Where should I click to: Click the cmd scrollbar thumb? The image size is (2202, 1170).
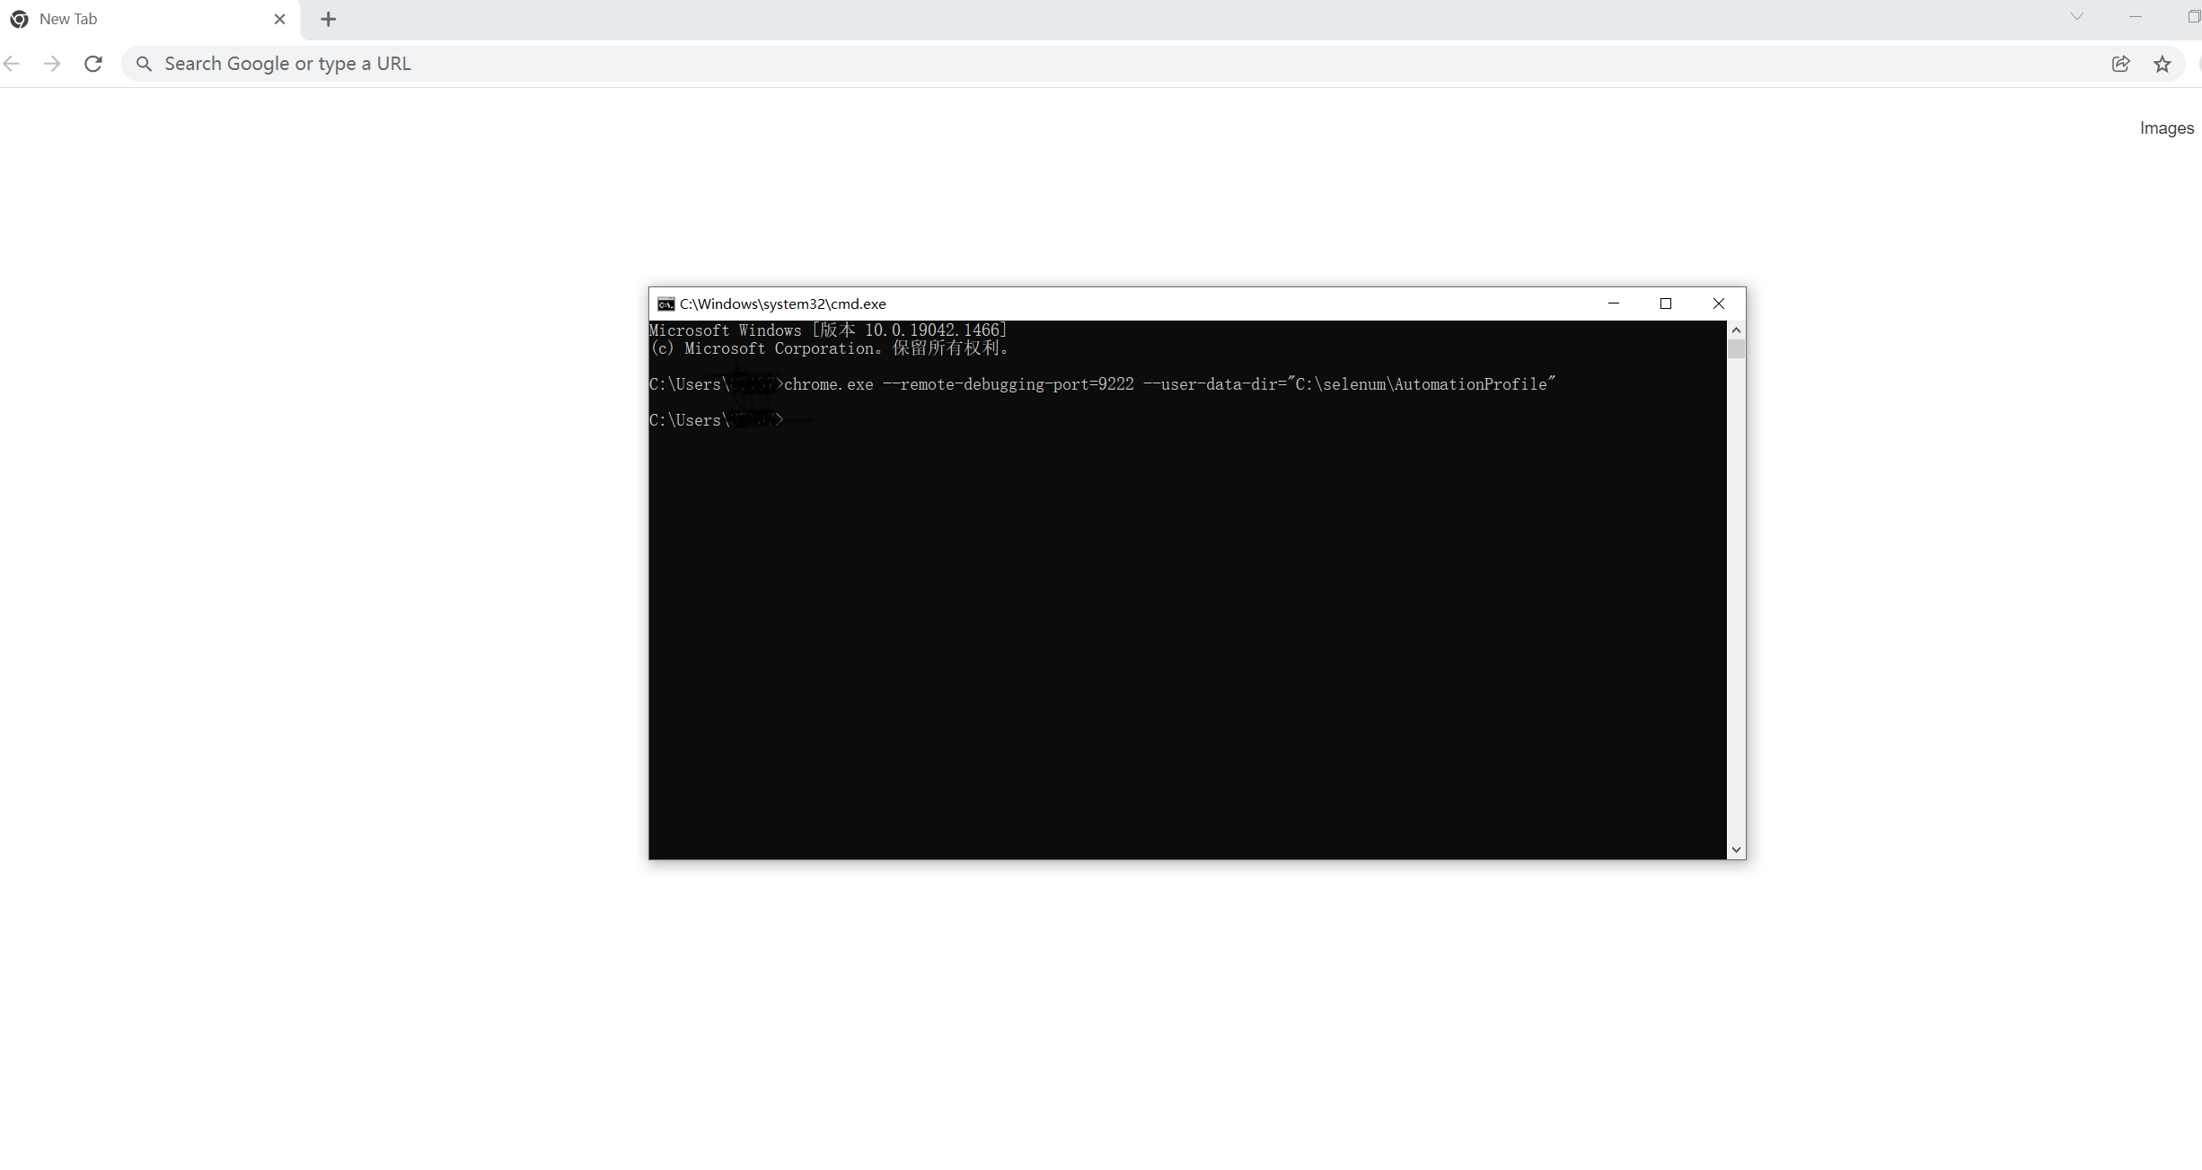pos(1736,349)
